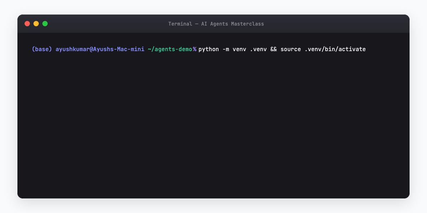Screen dimensions: 427x213
Task: Maximize the terminal with the green button
Action: (x=45, y=24)
